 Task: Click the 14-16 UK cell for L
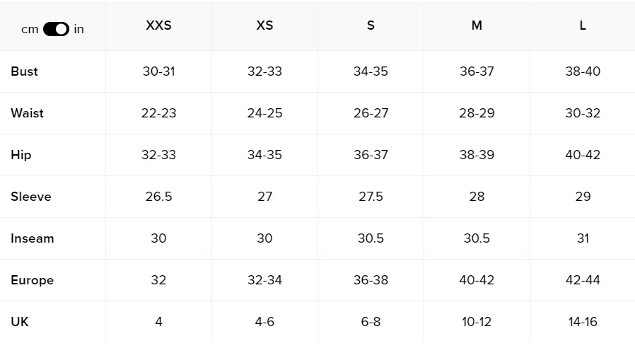(x=583, y=322)
